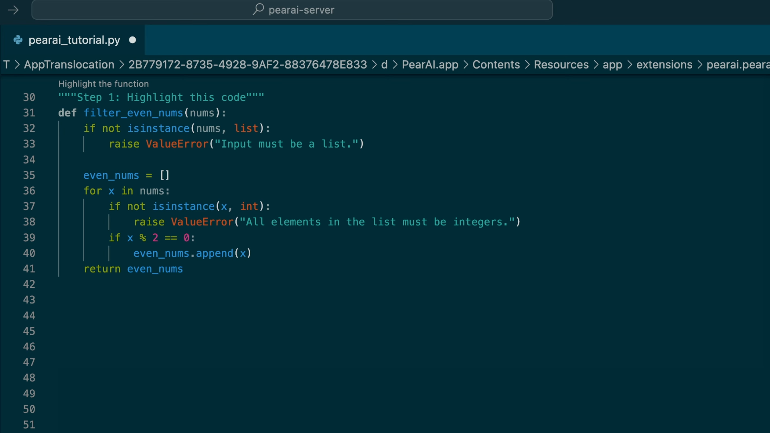Click 'isinstance(nums, list)' on line 32
The image size is (770, 433).
point(196,128)
